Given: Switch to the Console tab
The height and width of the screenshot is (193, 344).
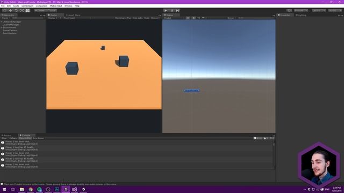Looking at the screenshot, I should [x=26, y=135].
